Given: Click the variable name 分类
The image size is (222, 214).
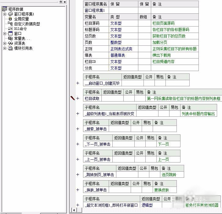Looking at the screenshot, I should pos(88,68).
